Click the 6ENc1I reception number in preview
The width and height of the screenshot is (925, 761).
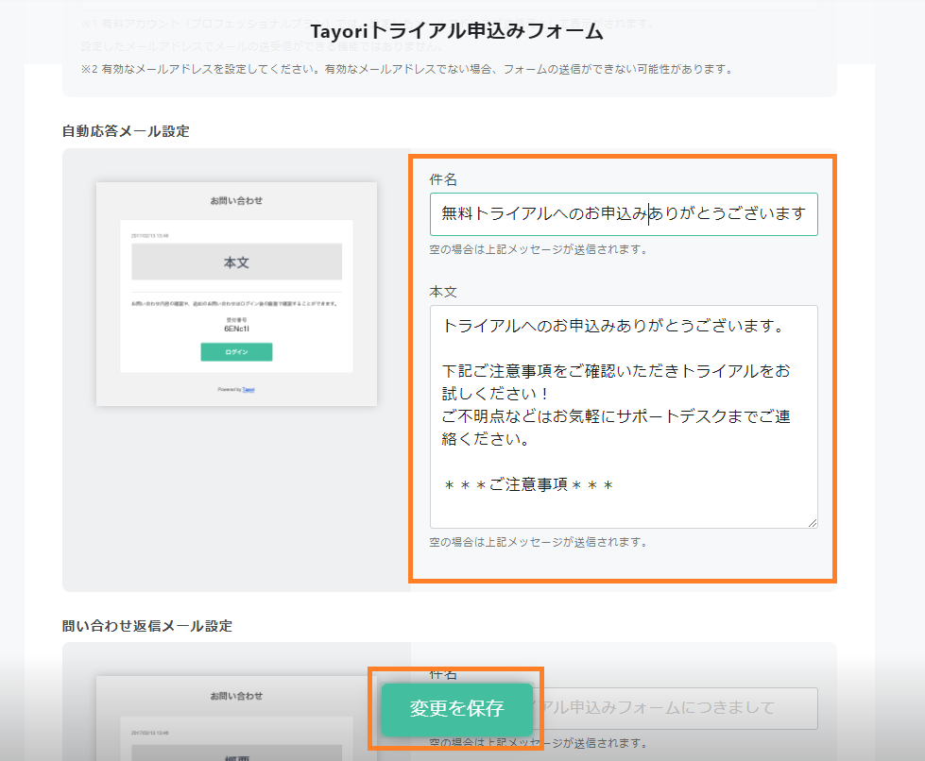(236, 329)
